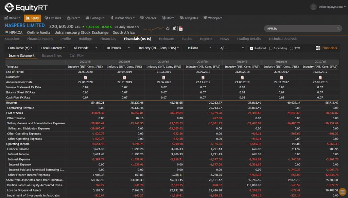Open the Local Currency dropdown

pos(53,48)
